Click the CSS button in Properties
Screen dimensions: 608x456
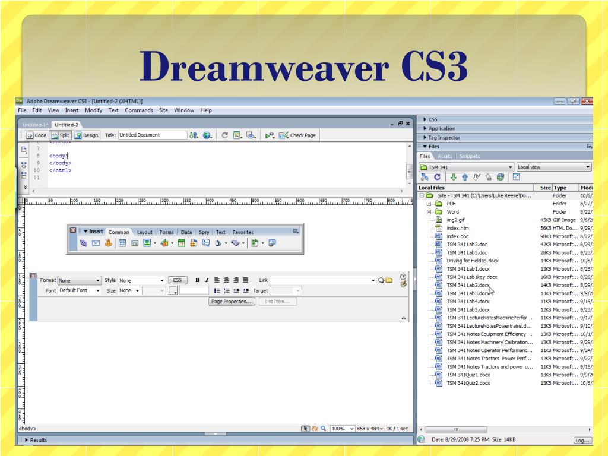tap(178, 280)
